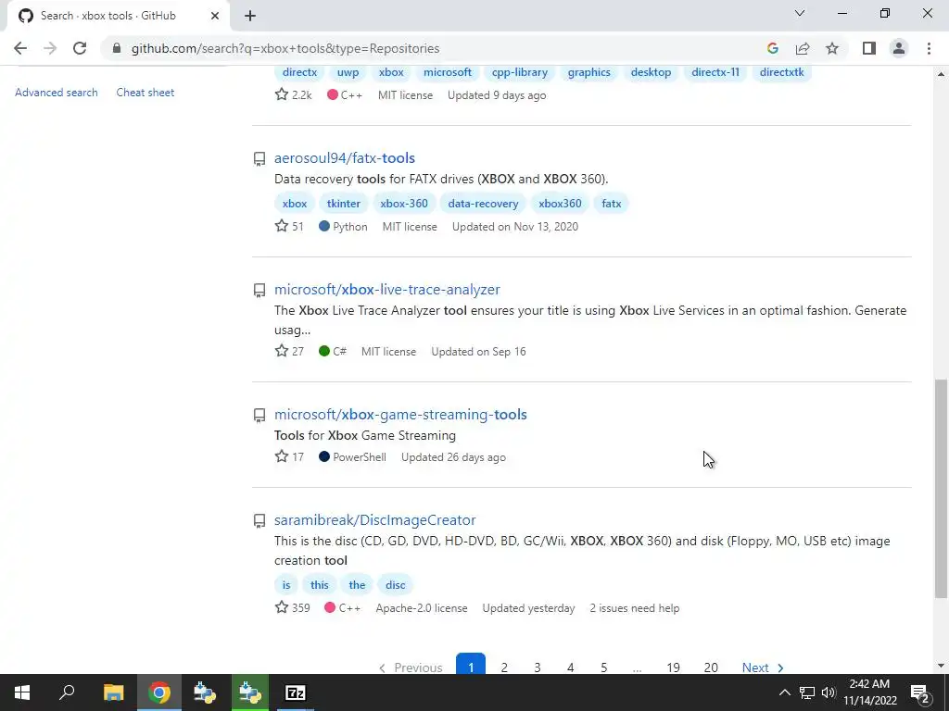Show hidden system tray icons
Screen dimensions: 949x711
[x=784, y=692]
